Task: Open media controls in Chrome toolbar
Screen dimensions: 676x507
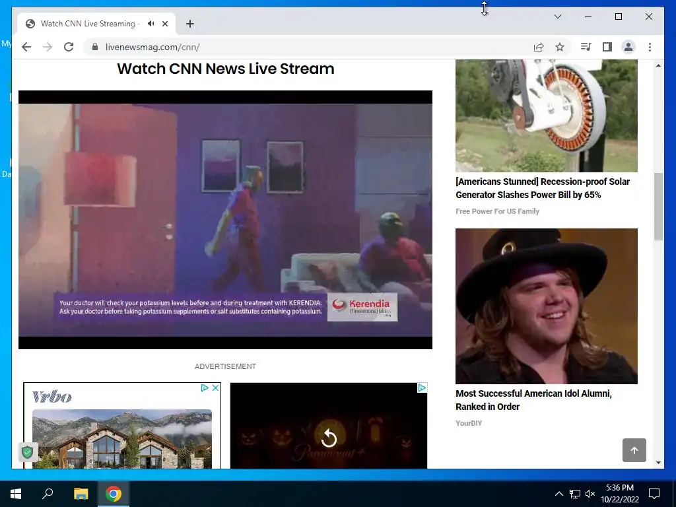Action: coord(586,47)
